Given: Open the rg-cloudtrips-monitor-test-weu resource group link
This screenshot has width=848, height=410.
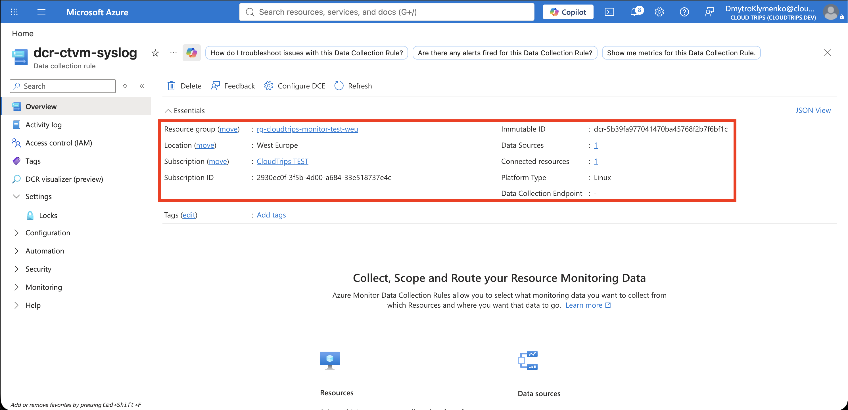Looking at the screenshot, I should [307, 129].
